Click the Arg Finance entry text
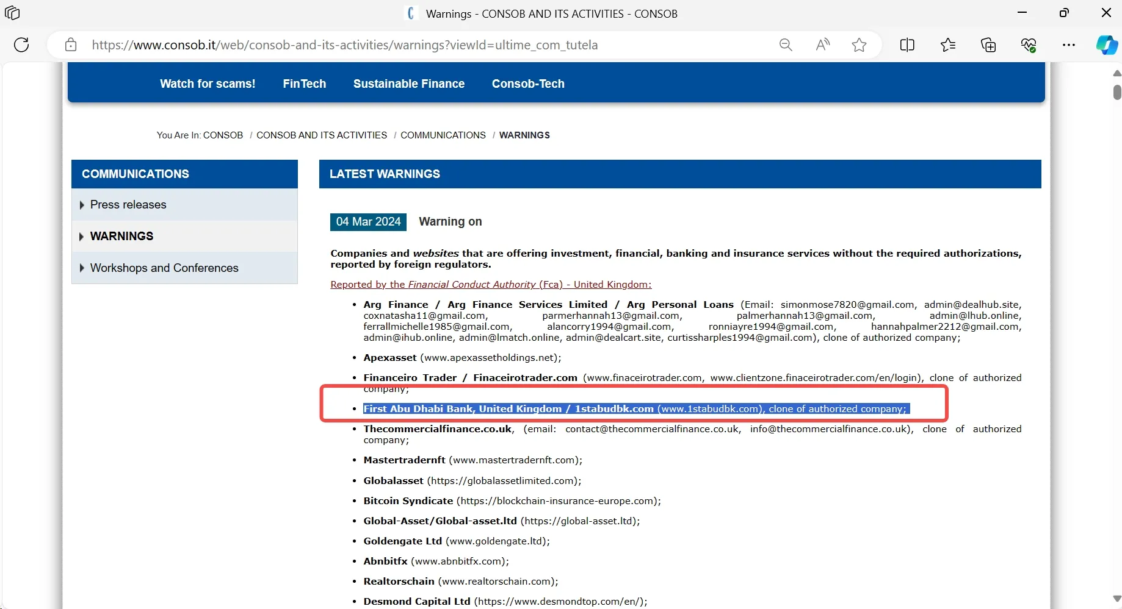1122x609 pixels. [692, 321]
